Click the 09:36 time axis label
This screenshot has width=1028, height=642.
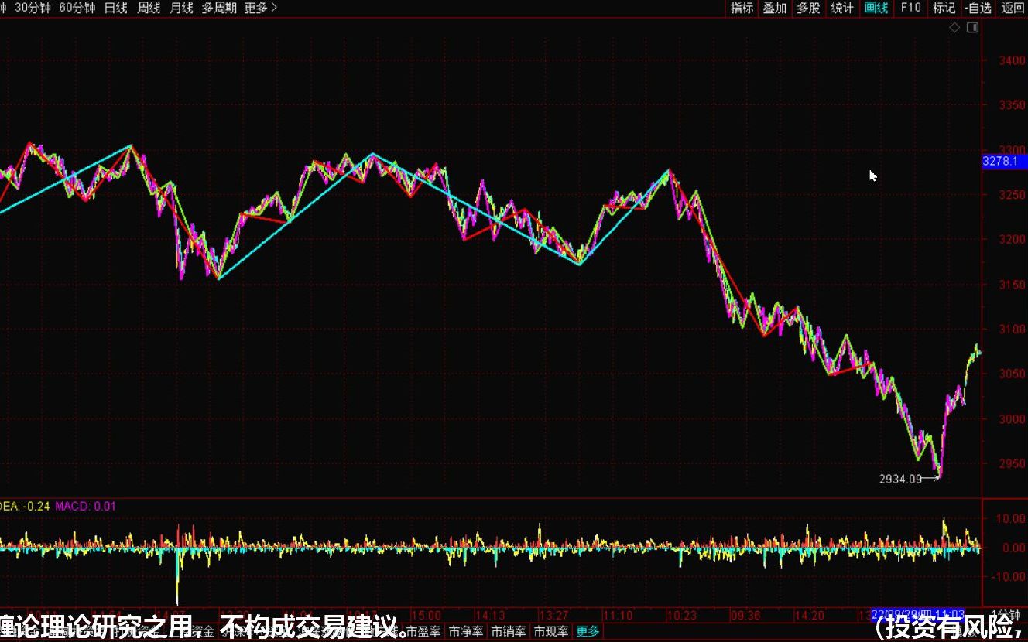point(747,616)
